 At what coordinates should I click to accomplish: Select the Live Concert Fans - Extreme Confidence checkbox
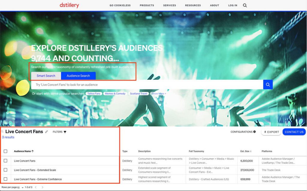5,179
